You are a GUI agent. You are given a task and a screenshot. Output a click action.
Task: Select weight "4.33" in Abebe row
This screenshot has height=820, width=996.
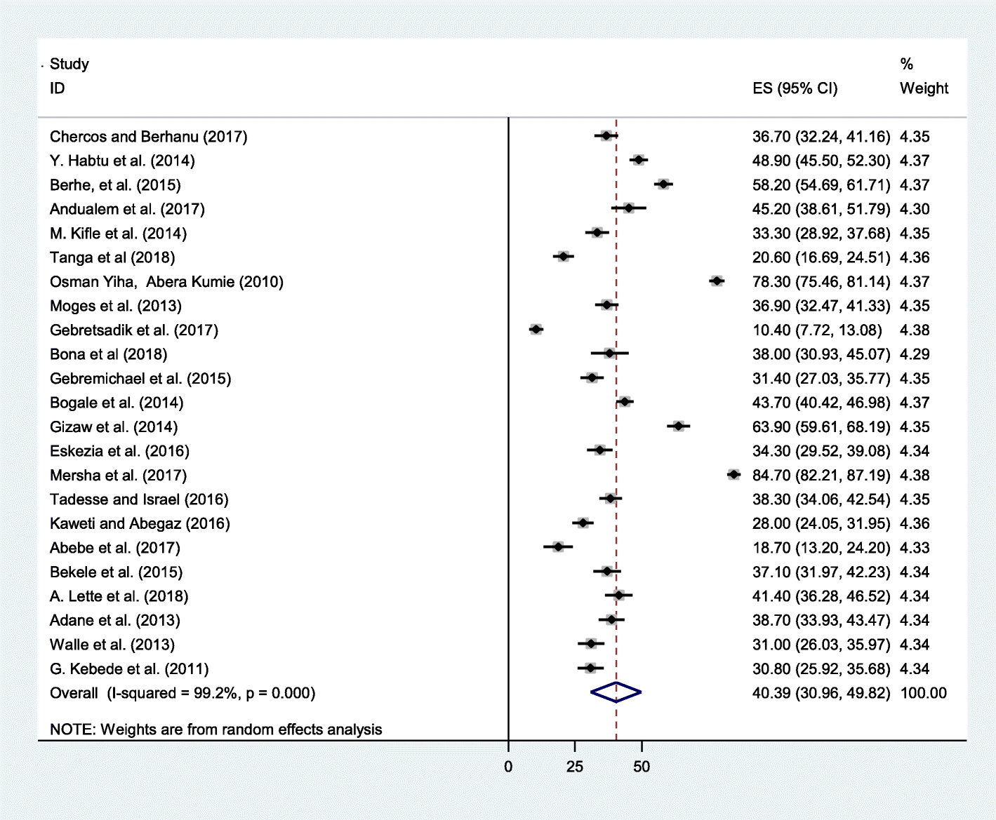click(915, 548)
